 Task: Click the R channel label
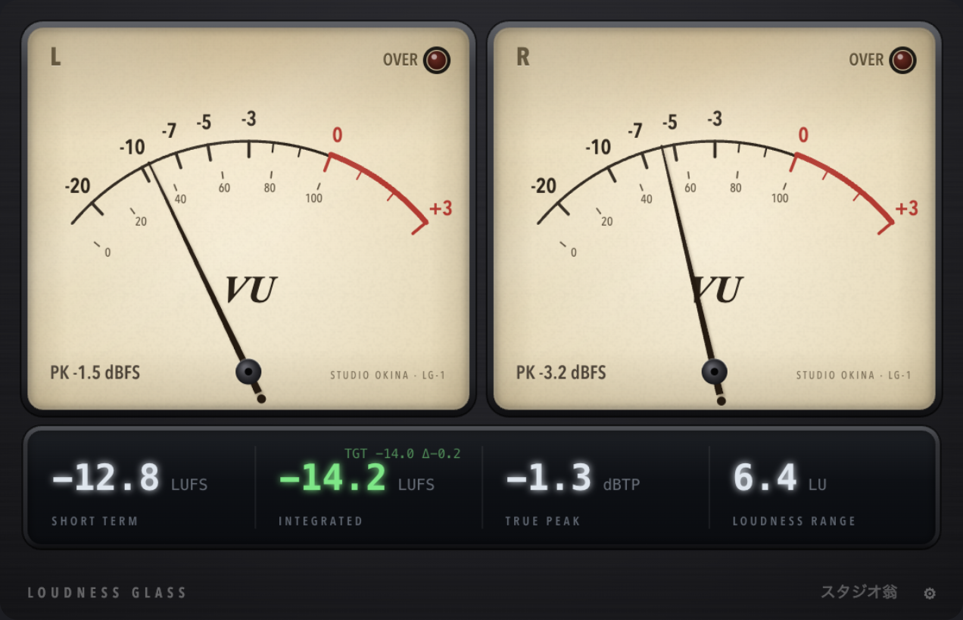pyautogui.click(x=522, y=57)
